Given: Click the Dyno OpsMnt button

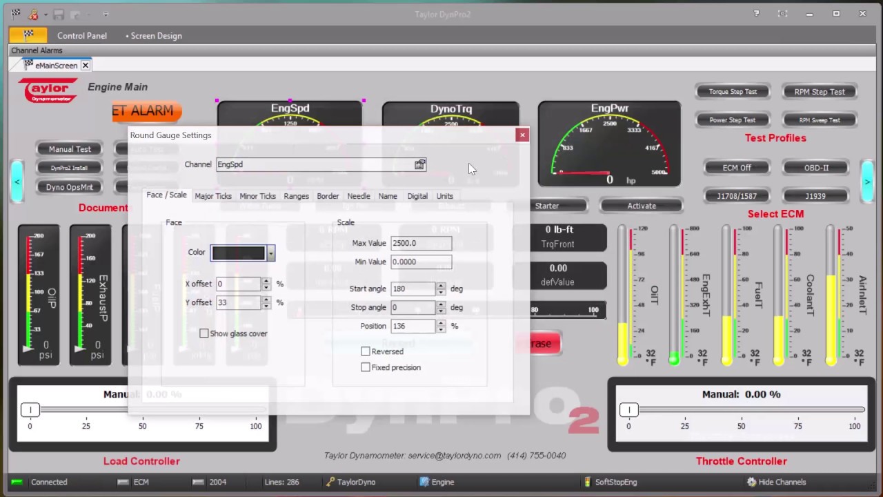Looking at the screenshot, I should [70, 187].
